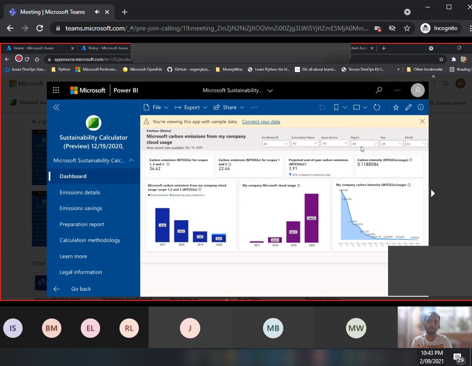Click the Power BI search magnifier icon

(x=379, y=90)
